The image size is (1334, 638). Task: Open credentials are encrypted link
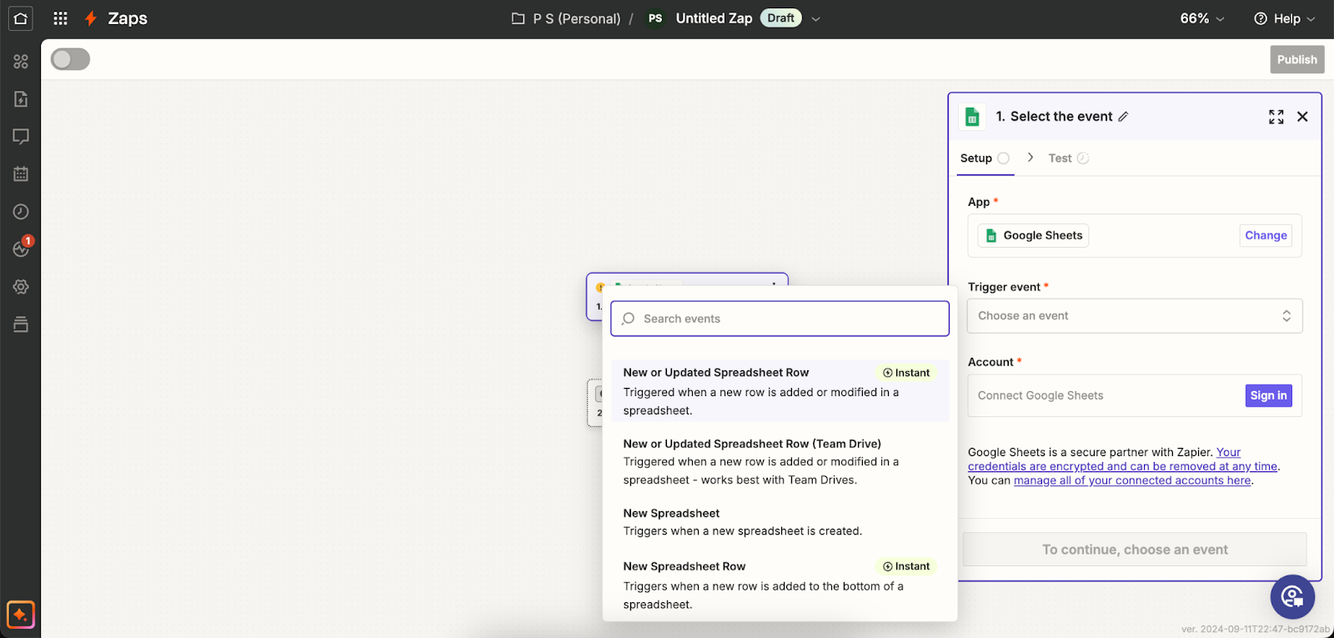(x=1122, y=466)
